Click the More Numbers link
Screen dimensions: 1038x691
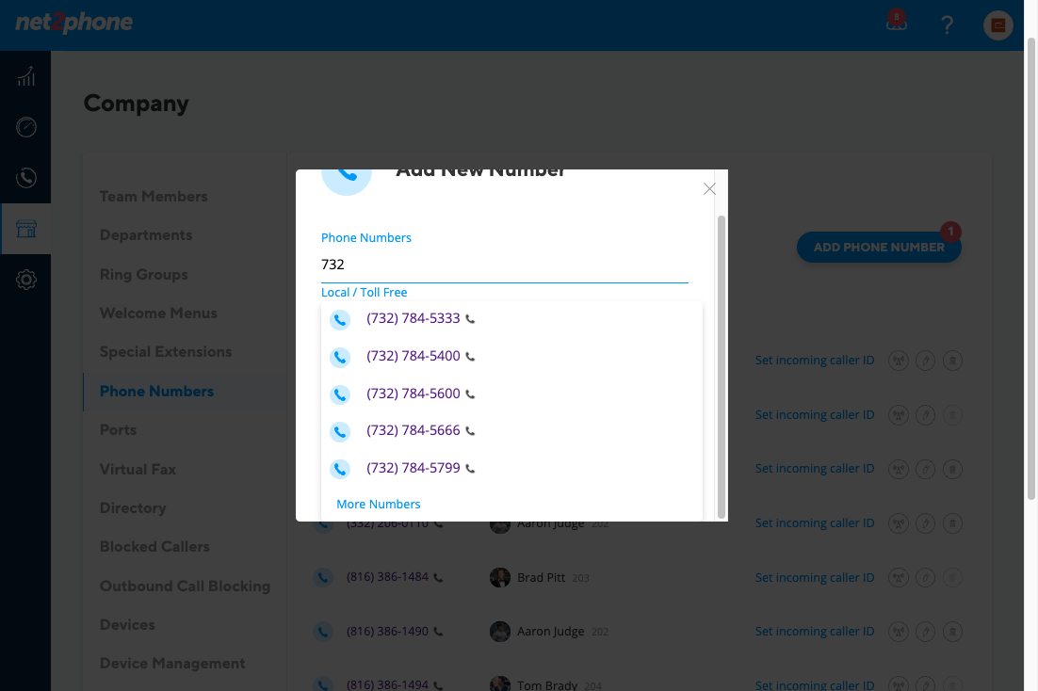378,505
